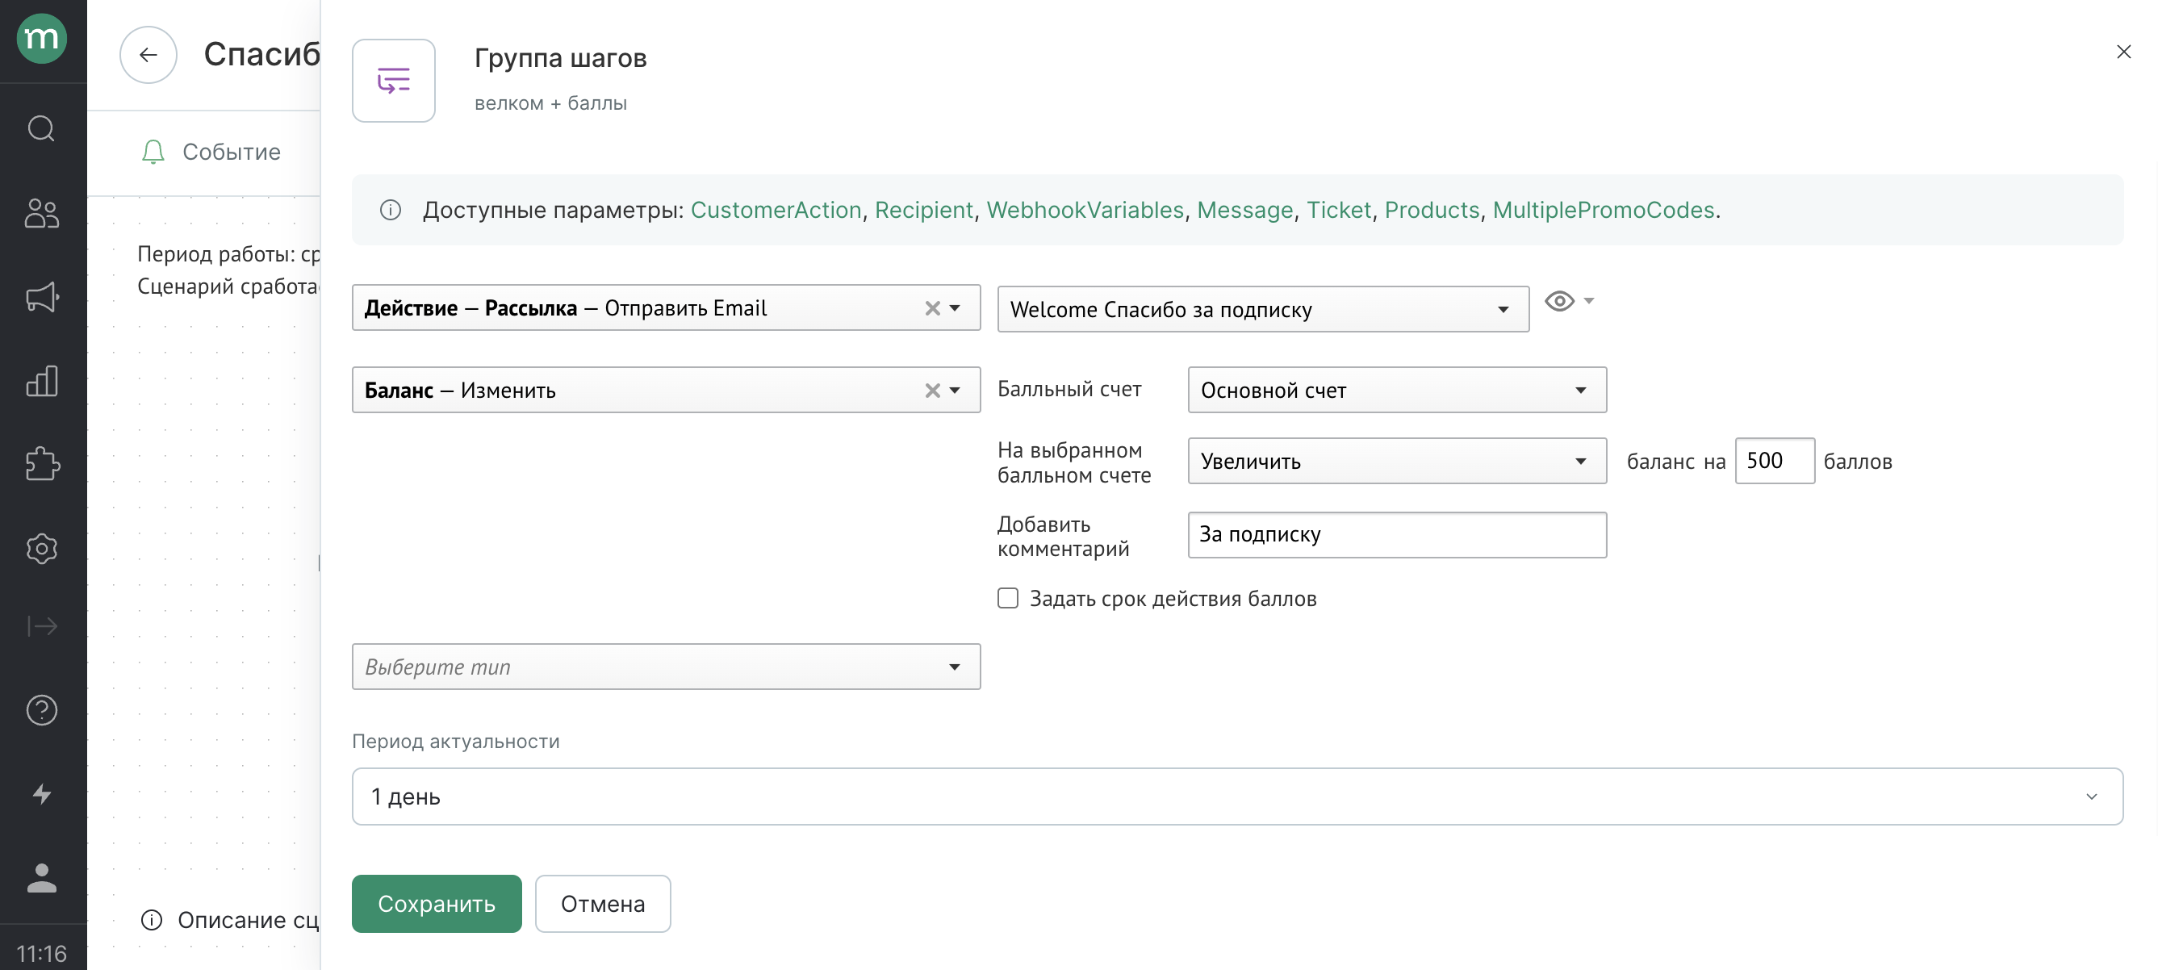Open settings gear icon in sidebar
This screenshot has height=970, width=2158.
pos(42,549)
